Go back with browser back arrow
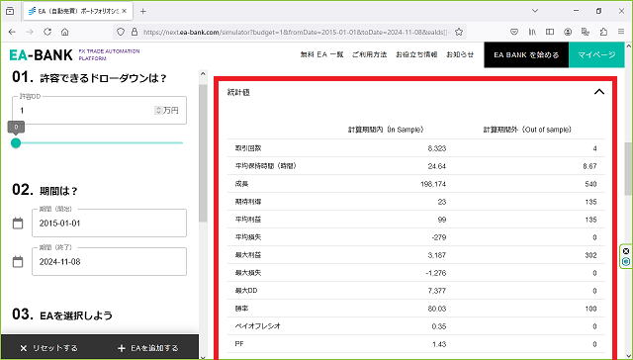This screenshot has width=633, height=360. 12,32
